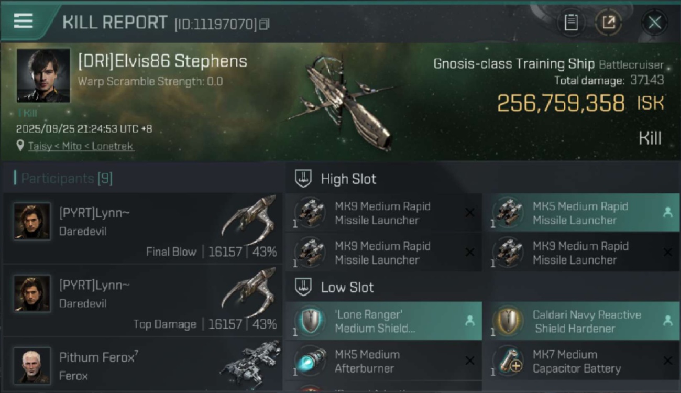Image resolution: width=681 pixels, height=393 pixels.
Task: Collapse the High Slot section
Action: pos(304,179)
